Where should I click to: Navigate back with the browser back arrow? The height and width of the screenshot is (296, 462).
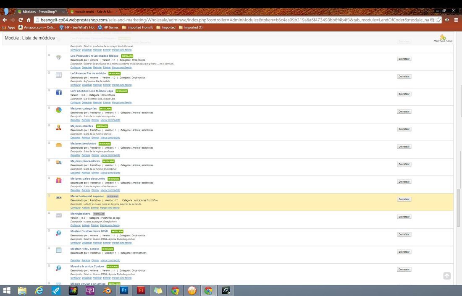point(5,20)
